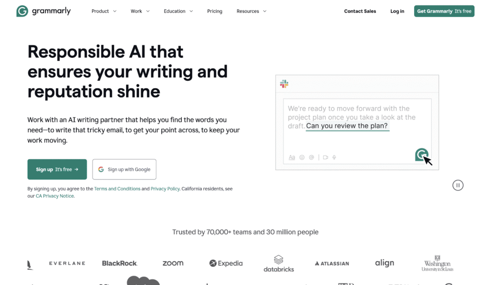This screenshot has height=285, width=491.
Task: Click the green Sign up It's free button
Action: [57, 169]
